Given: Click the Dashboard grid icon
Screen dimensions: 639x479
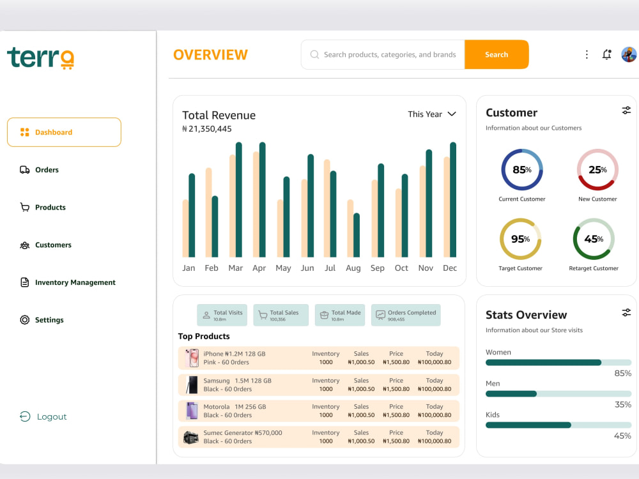Looking at the screenshot, I should coord(25,132).
